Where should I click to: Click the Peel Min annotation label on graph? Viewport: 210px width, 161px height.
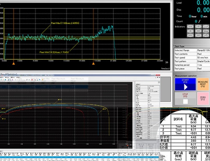click(54, 52)
